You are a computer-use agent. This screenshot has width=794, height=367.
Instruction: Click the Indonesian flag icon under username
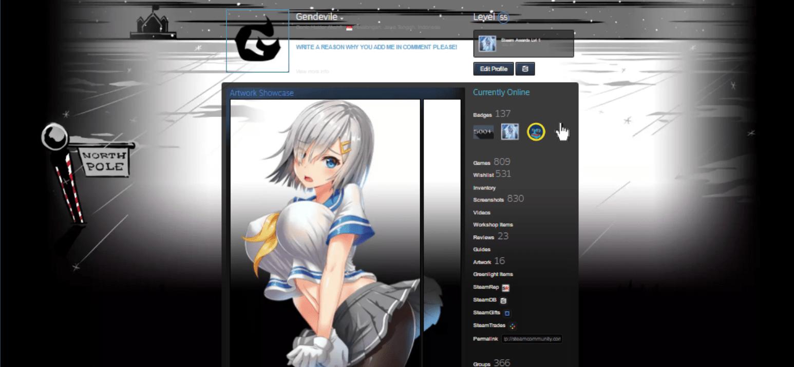tap(349, 28)
